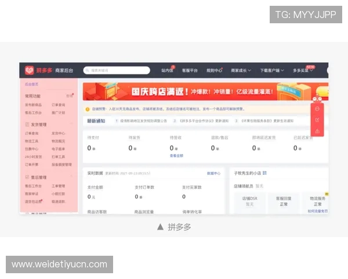Click the search magnifier icon

pos(88,70)
